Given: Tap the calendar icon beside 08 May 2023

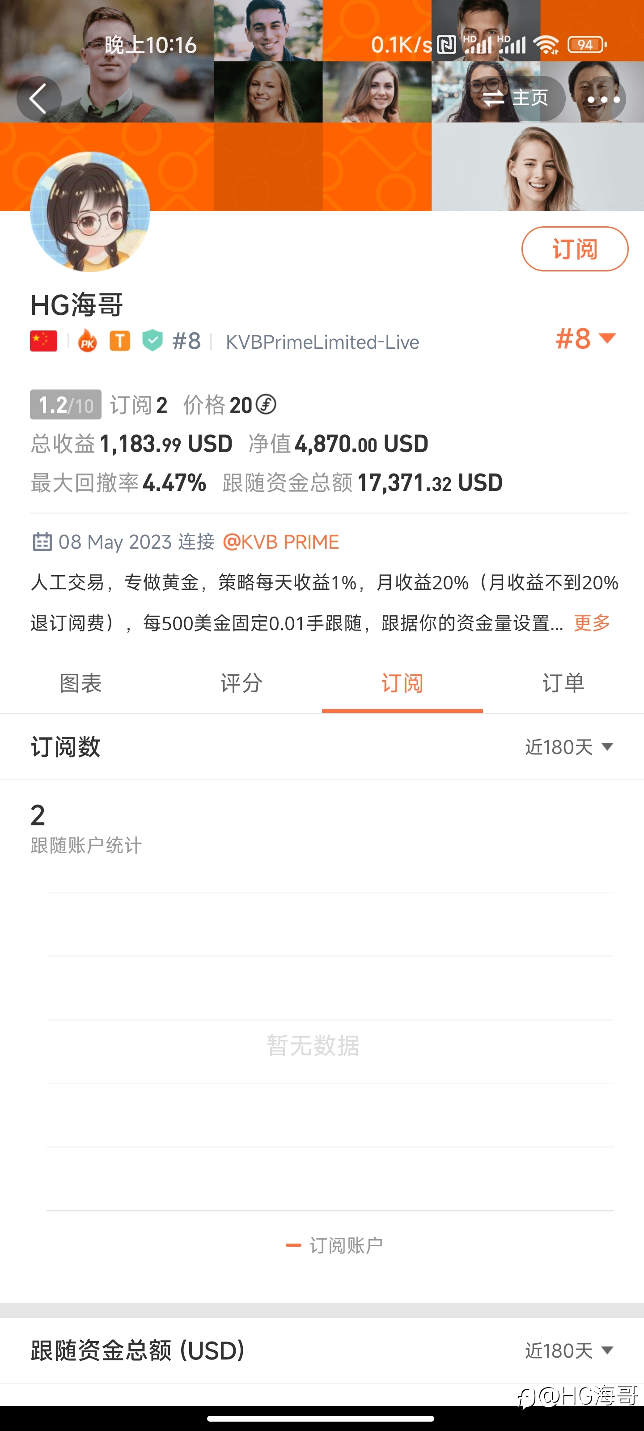Looking at the screenshot, I should click(x=42, y=541).
